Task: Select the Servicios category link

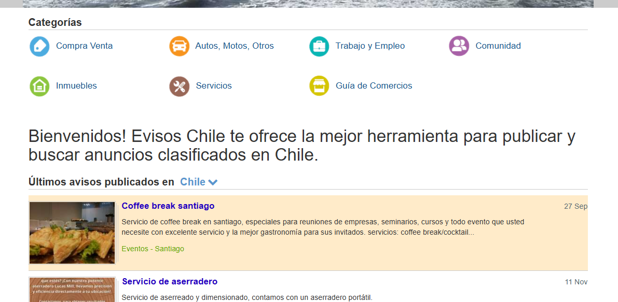Action: [x=214, y=86]
